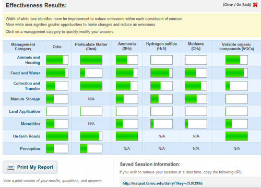Click the Effectiveness Results heading
This screenshot has height=188, width=261.
(36, 5)
